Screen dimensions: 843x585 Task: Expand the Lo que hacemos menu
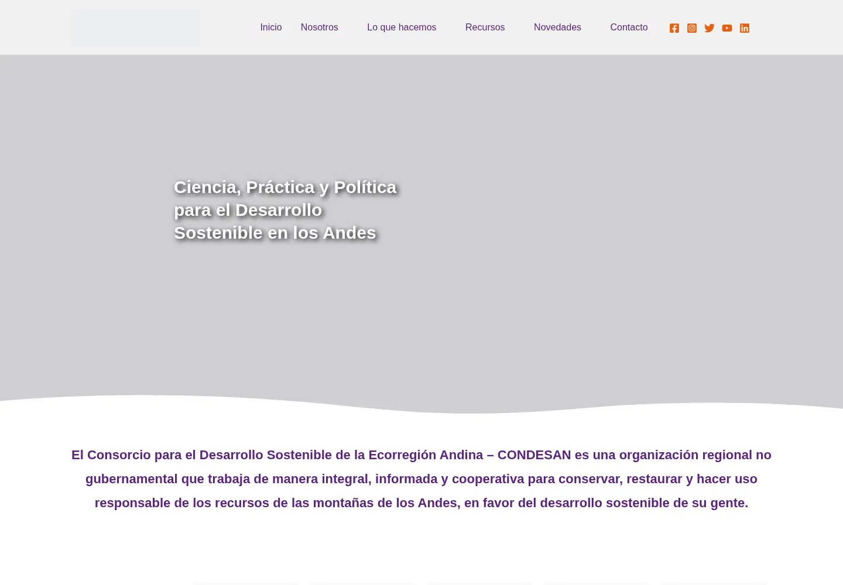pyautogui.click(x=402, y=27)
